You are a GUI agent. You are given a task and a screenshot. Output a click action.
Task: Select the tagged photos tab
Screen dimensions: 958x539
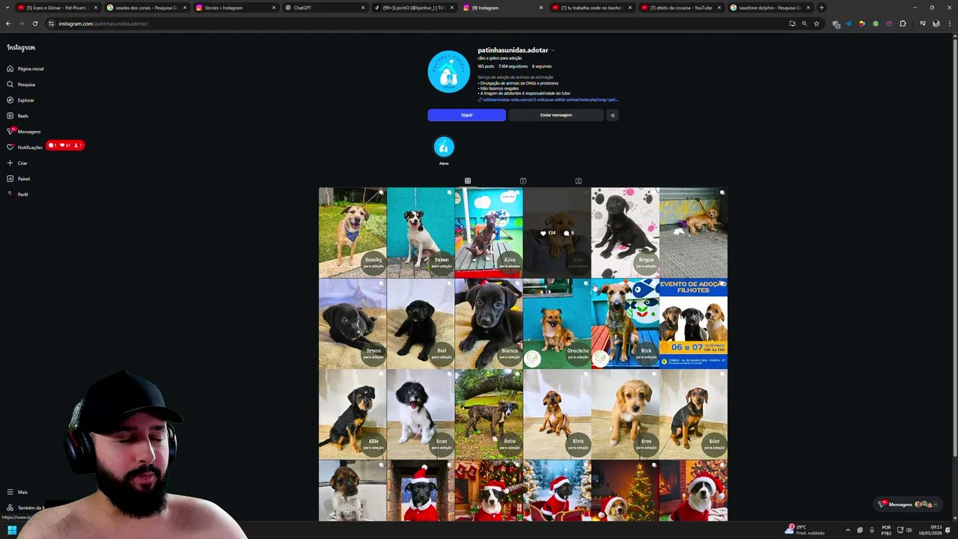578,181
